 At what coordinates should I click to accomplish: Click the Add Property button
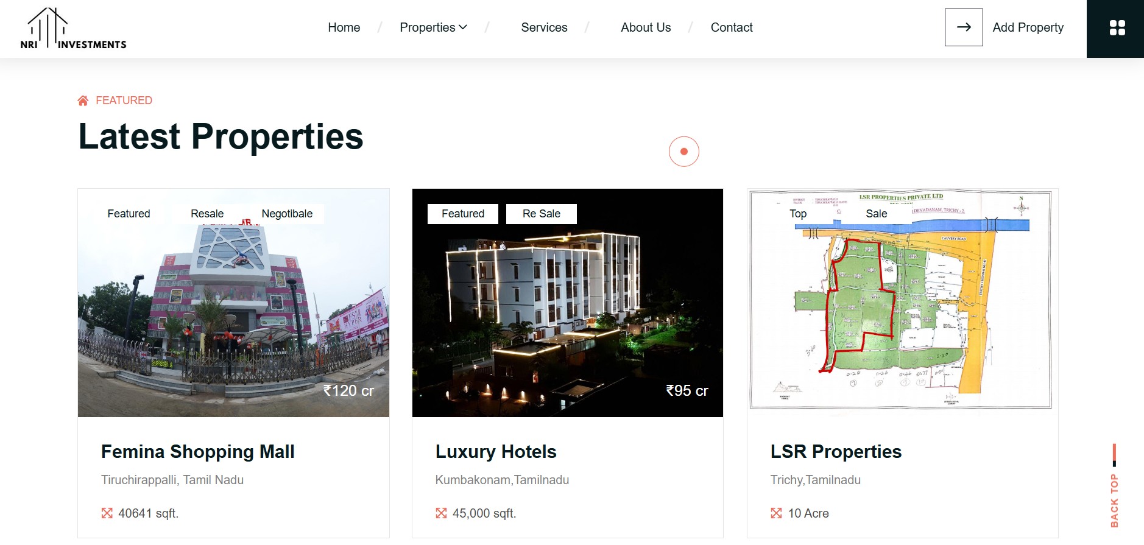[1028, 27]
